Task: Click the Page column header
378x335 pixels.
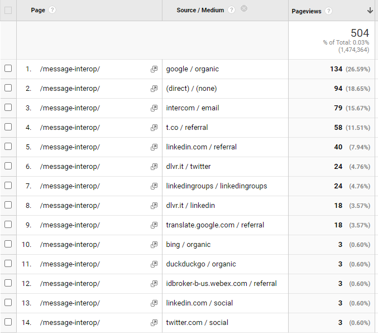Action: 38,10
